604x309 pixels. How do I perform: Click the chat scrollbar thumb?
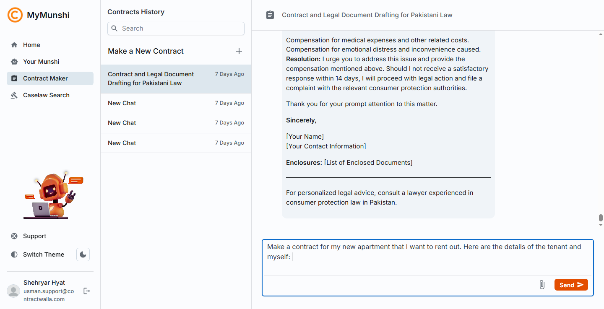(601, 218)
